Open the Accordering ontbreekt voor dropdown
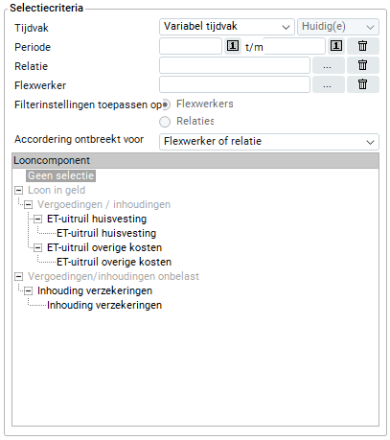Viewport: 390px width, 440px height. [269, 142]
